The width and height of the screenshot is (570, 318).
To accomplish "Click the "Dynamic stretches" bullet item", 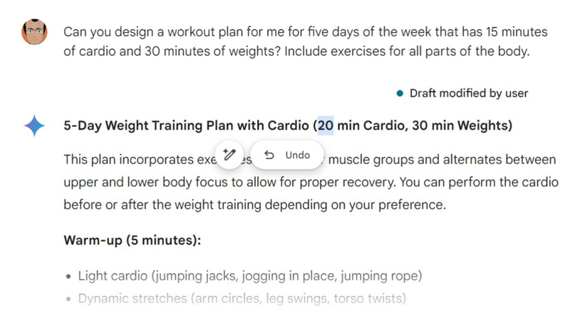I will click(x=242, y=299).
